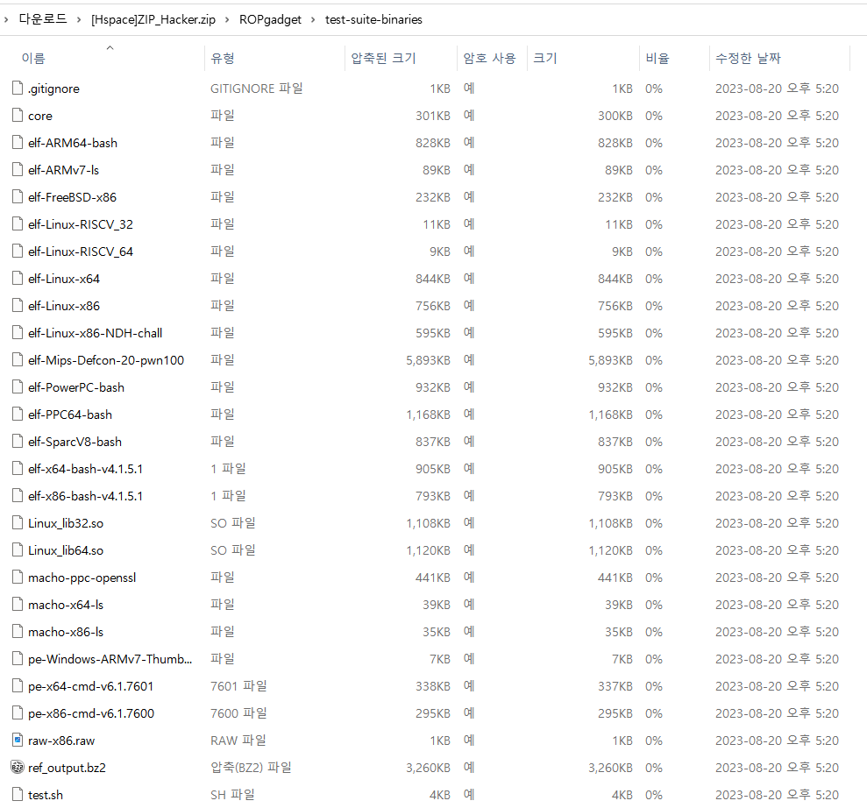Expand the breadcrumb chevron before 다운로드
Screen dimensions: 867x808
pos(5,20)
